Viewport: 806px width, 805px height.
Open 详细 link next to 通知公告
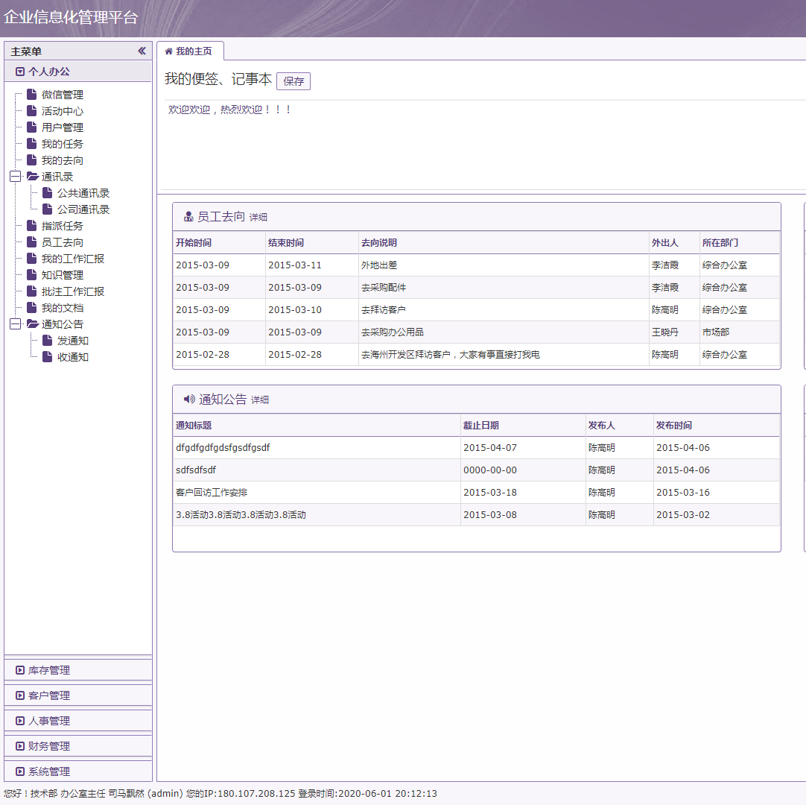[x=260, y=400]
